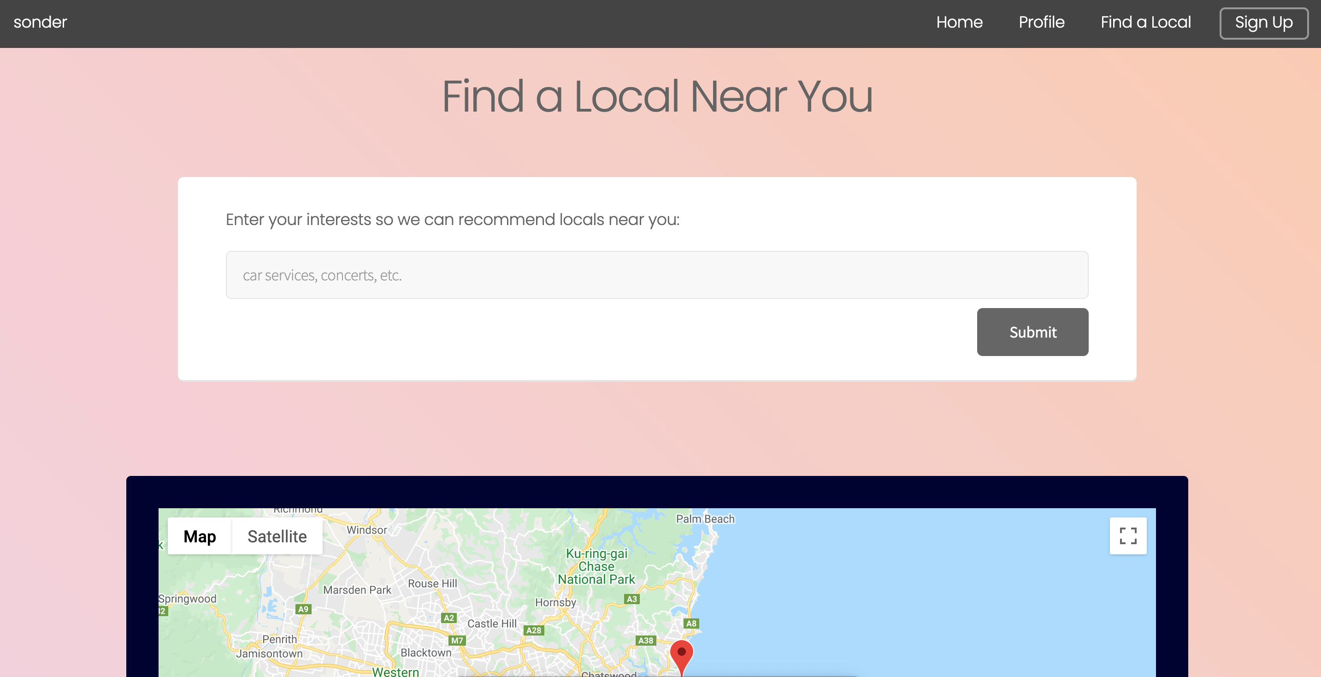
Task: Submit the interests form
Action: [1032, 332]
